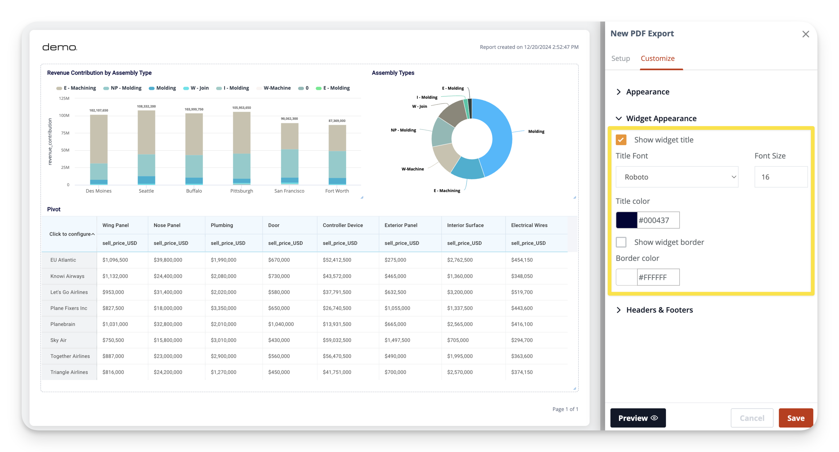Toggle the E - Machining legend marker
Viewport: 839px width, 452px height.
coord(59,88)
